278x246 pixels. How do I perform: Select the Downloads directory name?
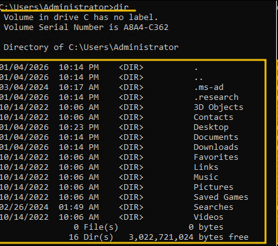click(x=216, y=147)
